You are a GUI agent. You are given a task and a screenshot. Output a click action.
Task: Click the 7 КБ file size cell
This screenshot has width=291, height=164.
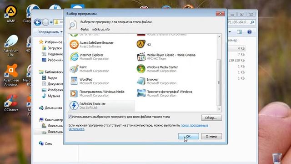click(241, 54)
